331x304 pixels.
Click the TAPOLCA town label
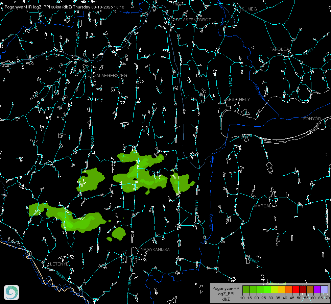point(279,49)
